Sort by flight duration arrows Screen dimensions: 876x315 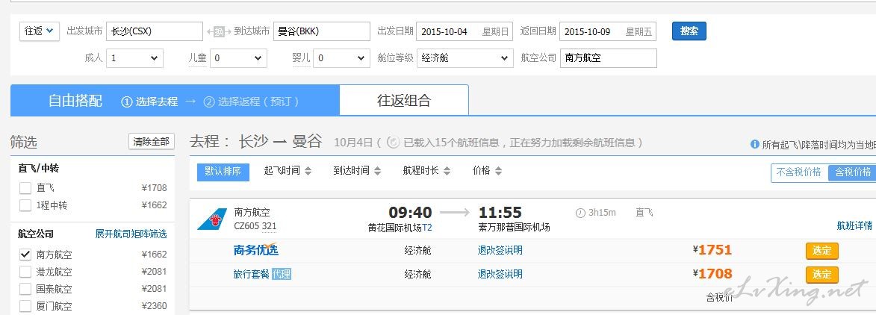point(447,171)
